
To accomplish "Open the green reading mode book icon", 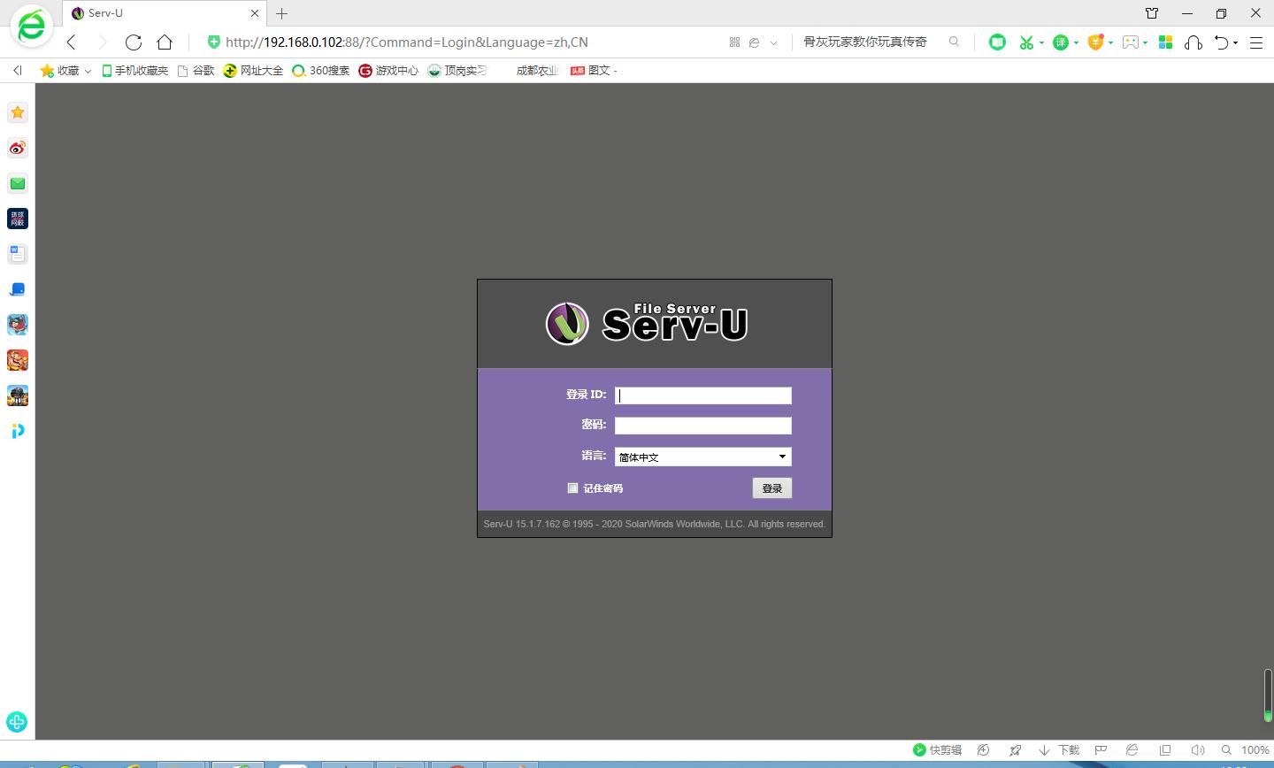I will pos(997,42).
